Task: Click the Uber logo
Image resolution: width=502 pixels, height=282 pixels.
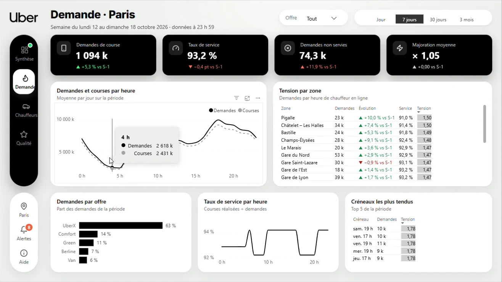Action: pyautogui.click(x=24, y=18)
